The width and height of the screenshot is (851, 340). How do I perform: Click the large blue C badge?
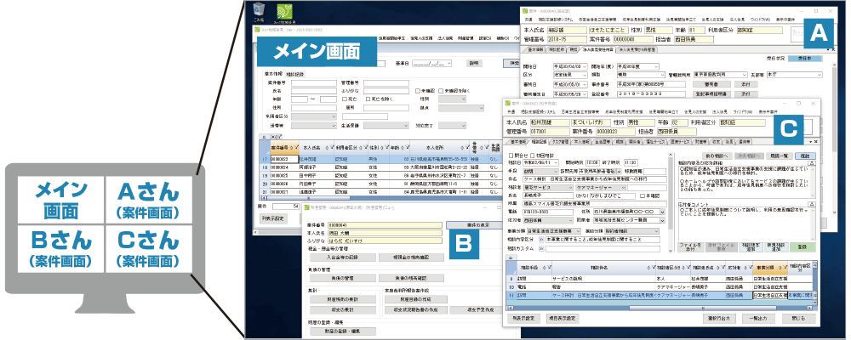tap(788, 129)
